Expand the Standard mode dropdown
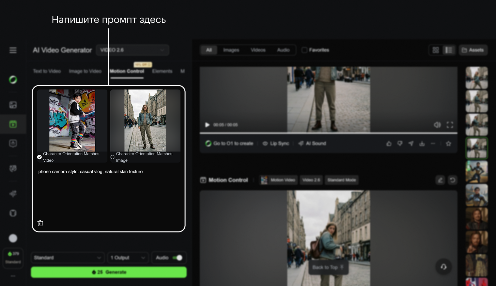496x286 pixels. click(x=68, y=258)
